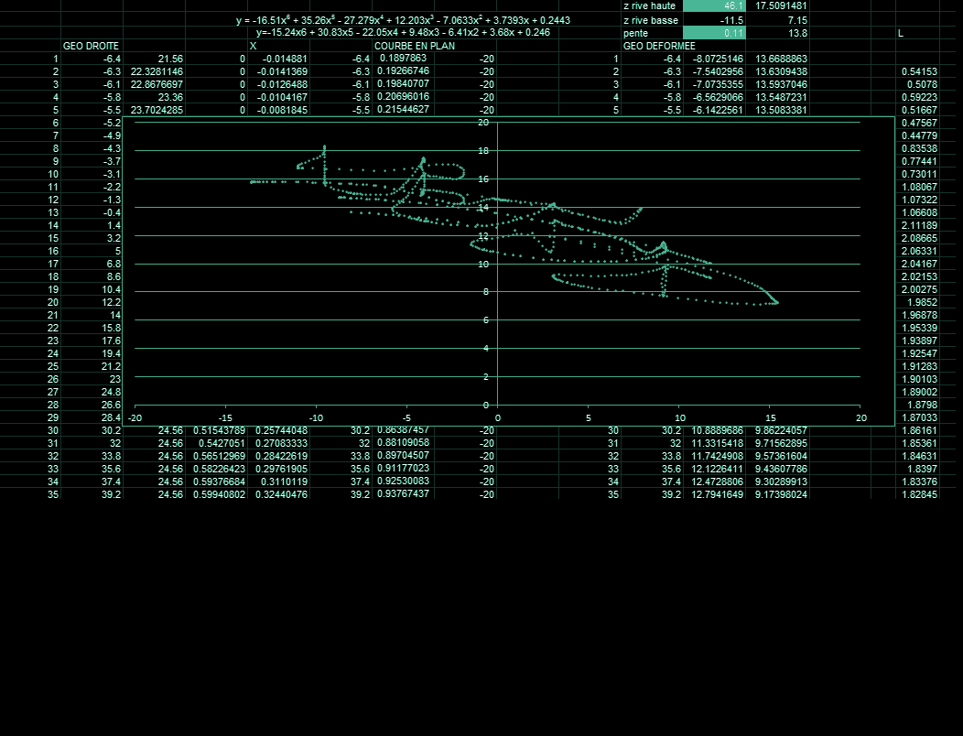
Task: Click the cell showing -7.5402956
Action: tap(714, 72)
